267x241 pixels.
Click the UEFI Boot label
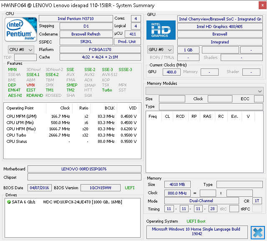[196, 221]
